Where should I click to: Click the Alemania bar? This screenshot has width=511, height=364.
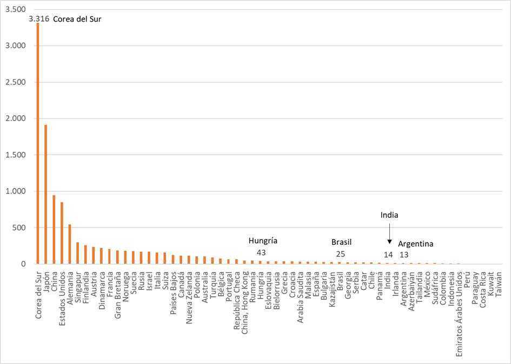click(x=69, y=244)
